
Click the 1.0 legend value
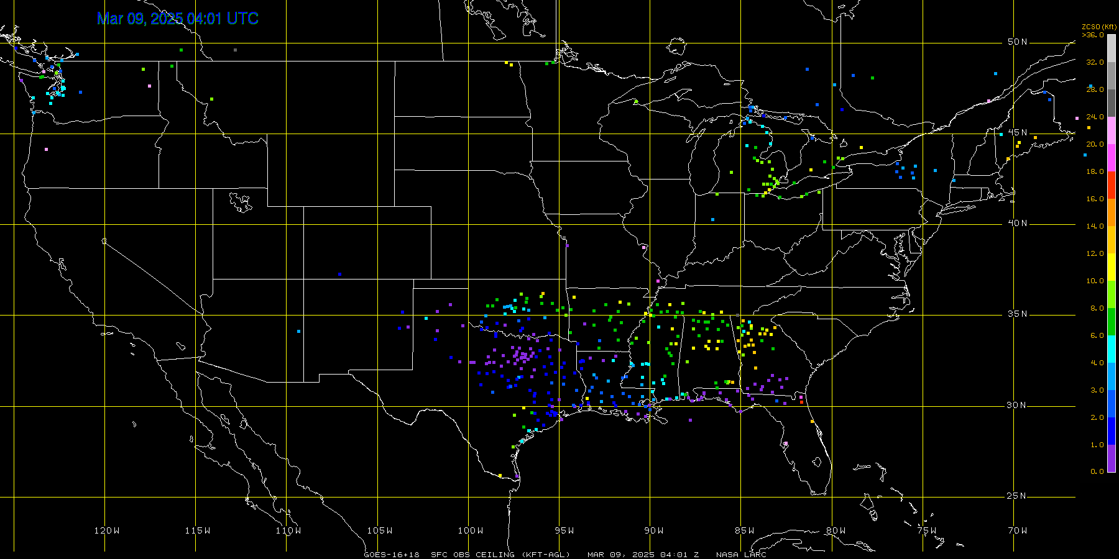(1097, 445)
